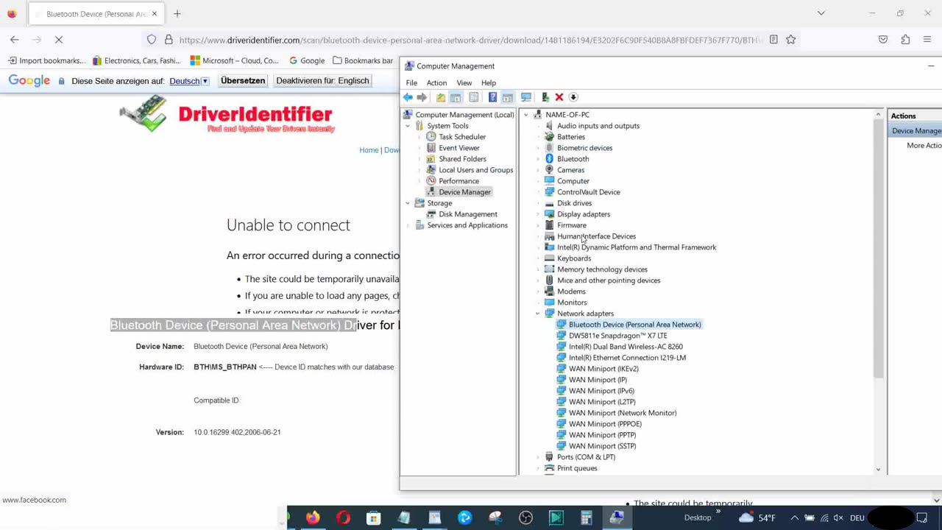Collapse the Network adapters category
The height and width of the screenshot is (530, 942).
point(538,314)
